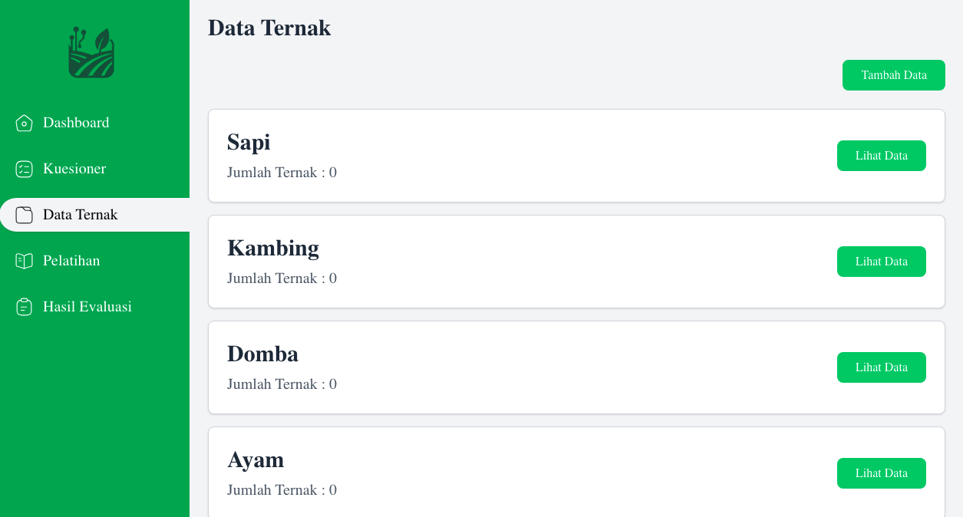Navigate to Hasil Evaluasi
This screenshot has width=963, height=517.
[x=87, y=307]
